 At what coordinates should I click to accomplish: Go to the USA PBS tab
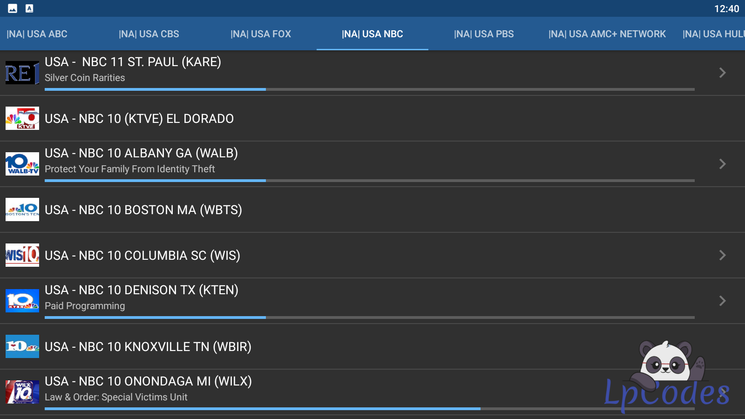[484, 34]
